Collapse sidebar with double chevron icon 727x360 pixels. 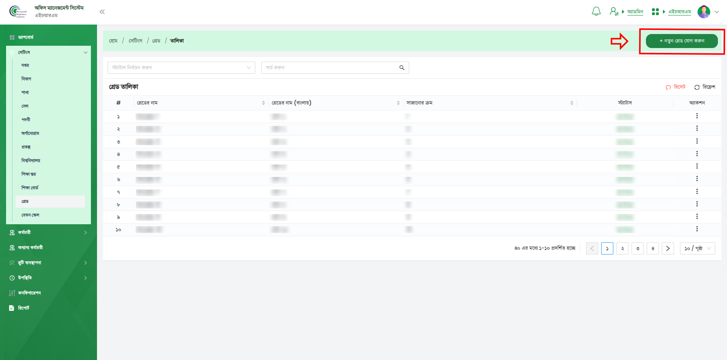tap(102, 12)
